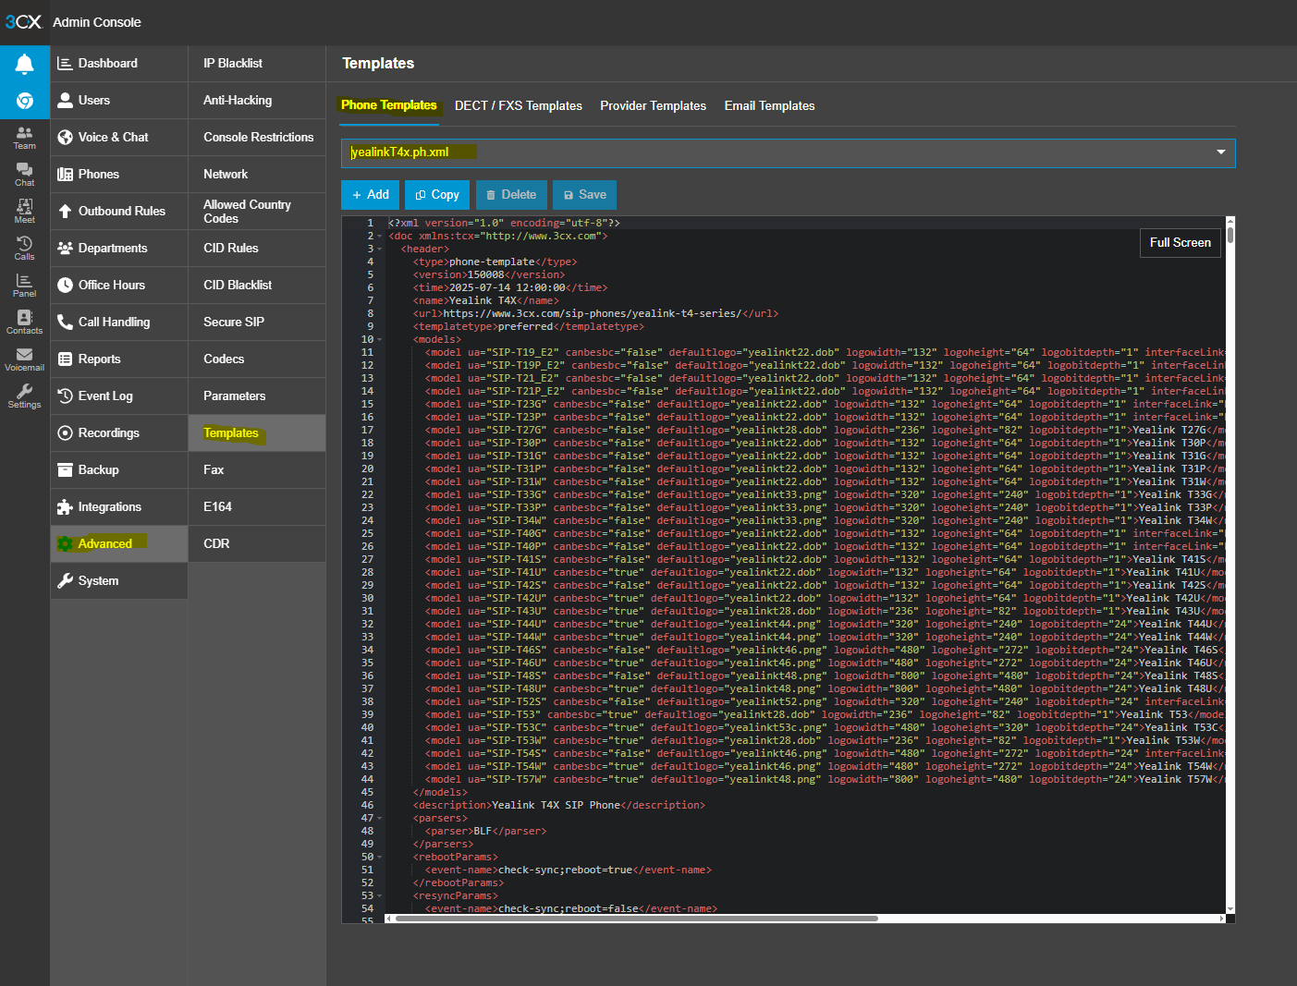The width and height of the screenshot is (1297, 986).
Task: Open the Panel sidebar icon
Action: 25,286
